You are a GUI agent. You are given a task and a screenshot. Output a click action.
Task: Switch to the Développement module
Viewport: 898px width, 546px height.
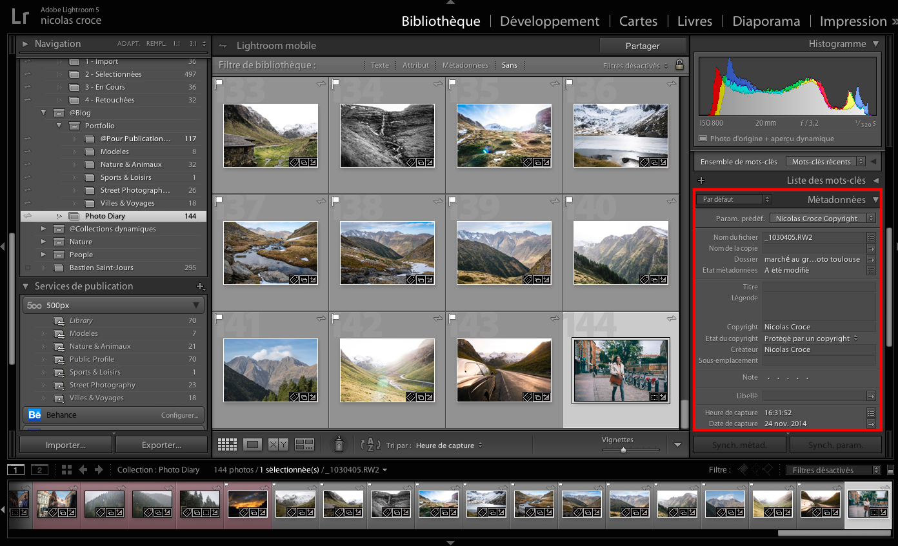549,21
